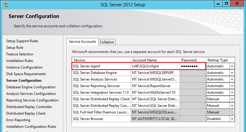
Task: Open Startup Type dropdown for Integration Services 11.0
Action: click(x=232, y=92)
